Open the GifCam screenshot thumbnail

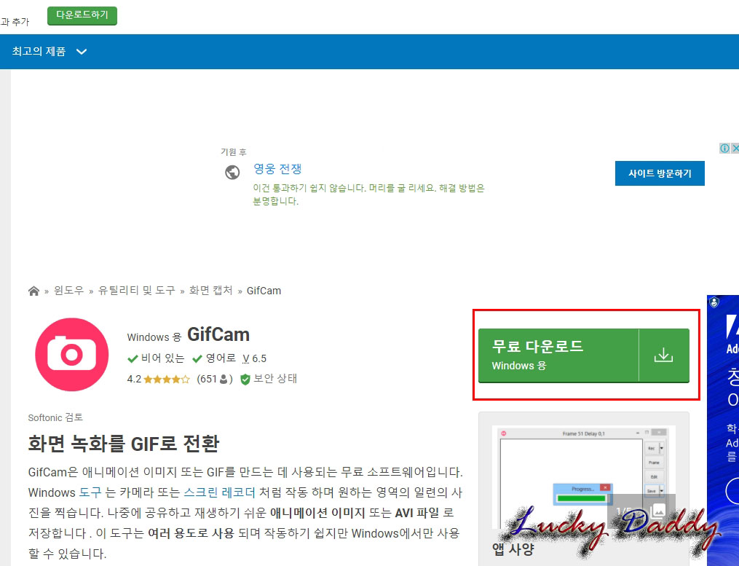(x=583, y=476)
